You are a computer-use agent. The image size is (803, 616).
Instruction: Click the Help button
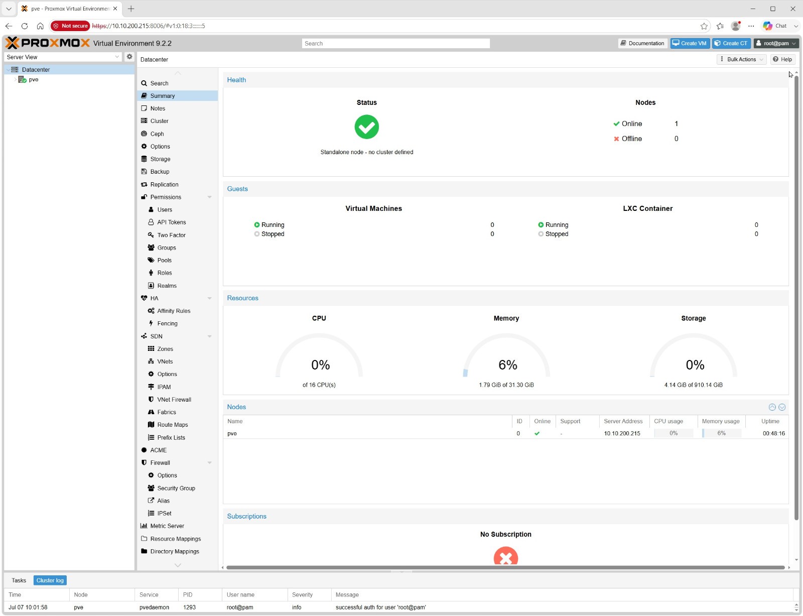pos(782,59)
